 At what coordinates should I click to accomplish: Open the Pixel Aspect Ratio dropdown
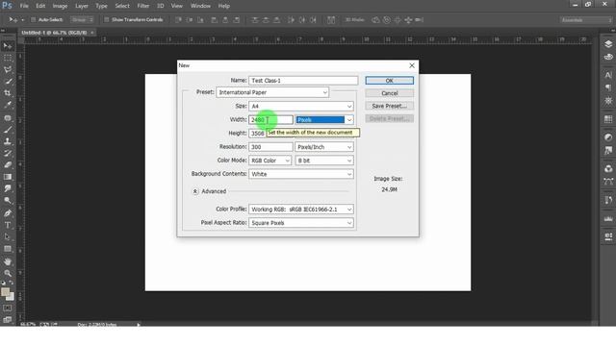301,223
